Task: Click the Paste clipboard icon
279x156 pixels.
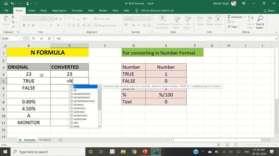Action: (6, 19)
